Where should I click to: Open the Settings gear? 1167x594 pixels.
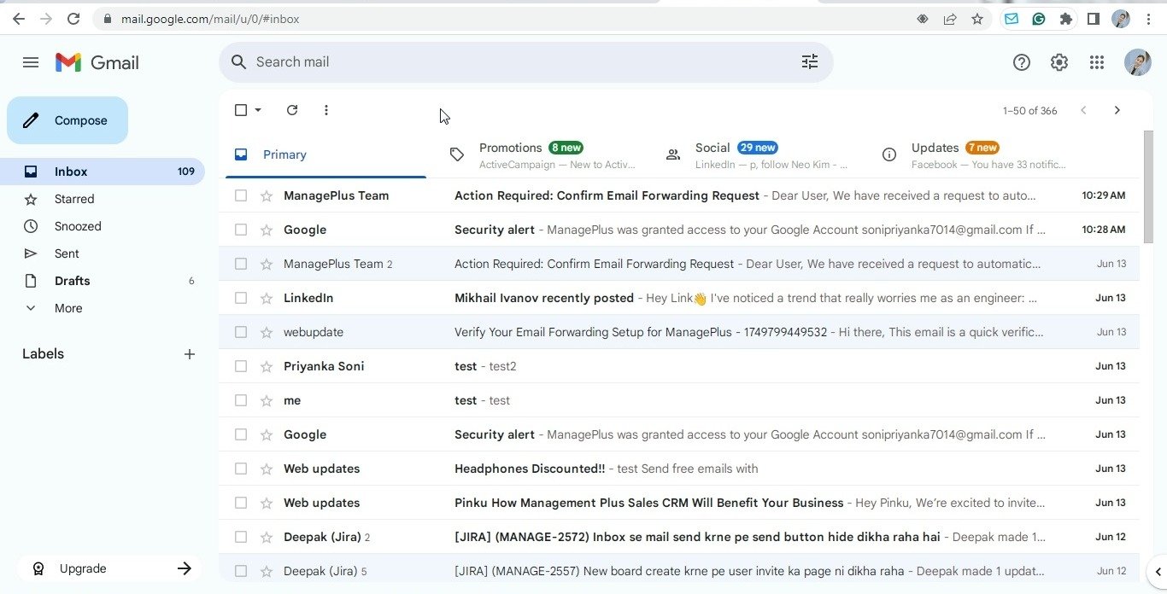pyautogui.click(x=1059, y=62)
